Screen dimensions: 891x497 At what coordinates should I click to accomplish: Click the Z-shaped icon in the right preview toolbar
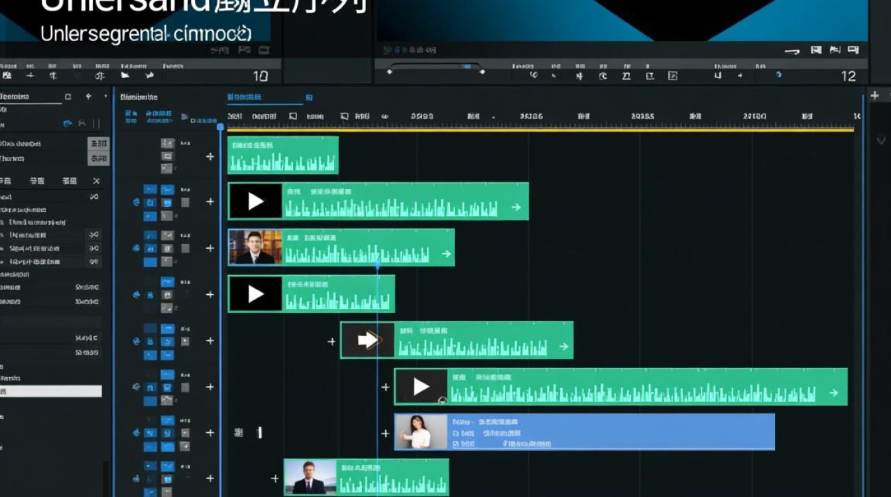[626, 76]
